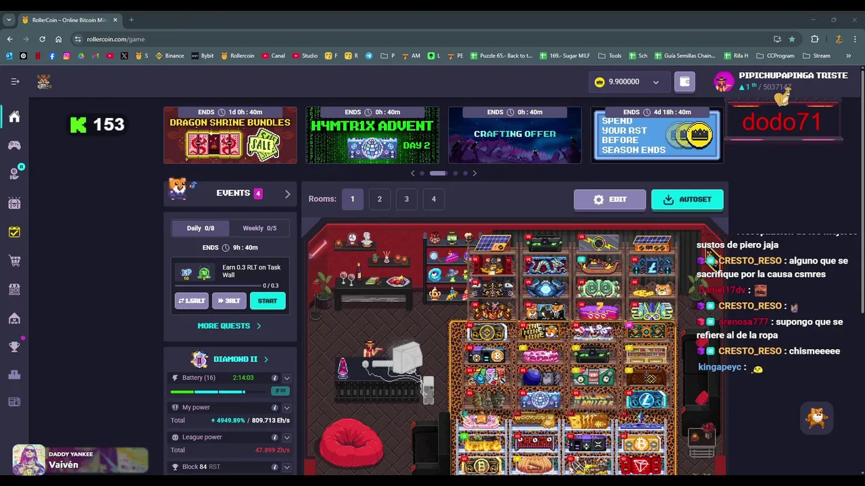
Task: Close the RollerCoin browser tab
Action: [115, 20]
